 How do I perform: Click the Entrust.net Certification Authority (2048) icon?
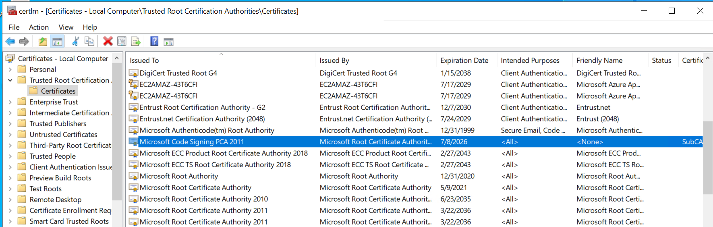133,119
